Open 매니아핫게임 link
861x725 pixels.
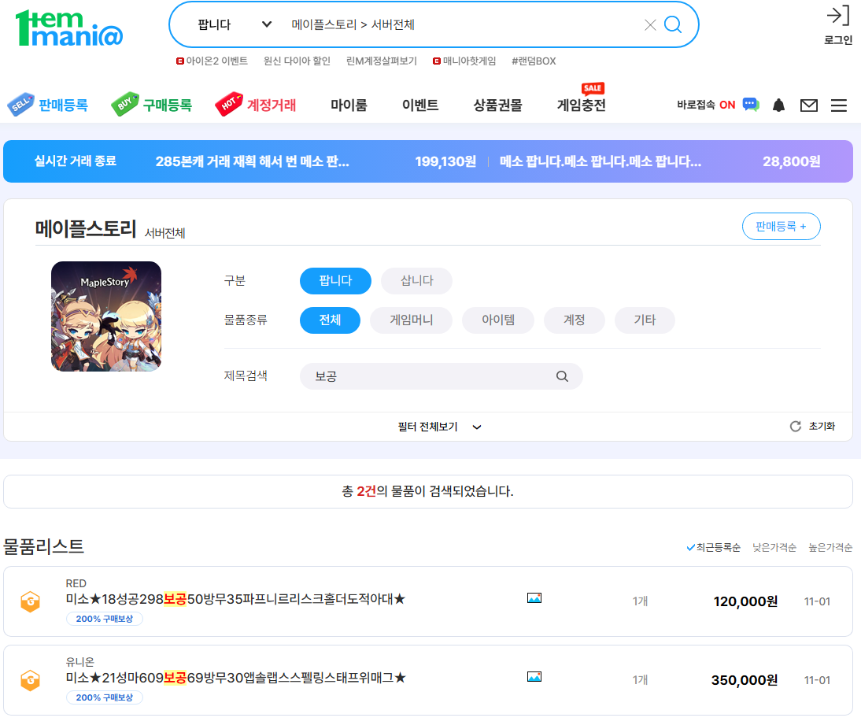[464, 61]
